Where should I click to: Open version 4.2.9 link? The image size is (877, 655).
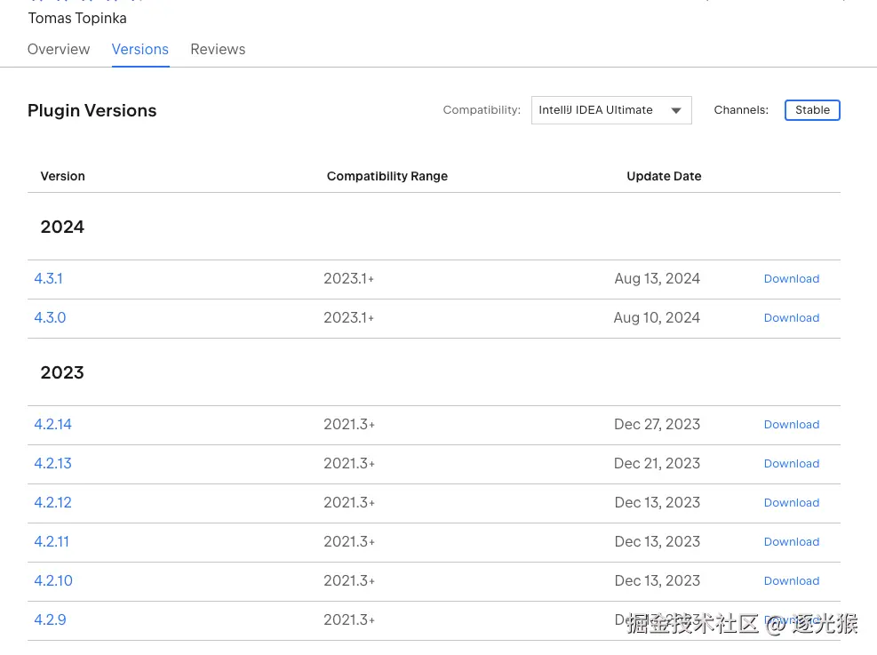50,620
